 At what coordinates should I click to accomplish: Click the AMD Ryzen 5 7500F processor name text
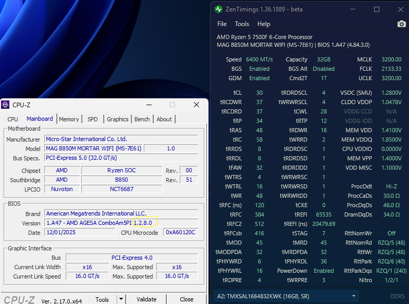[264, 37]
